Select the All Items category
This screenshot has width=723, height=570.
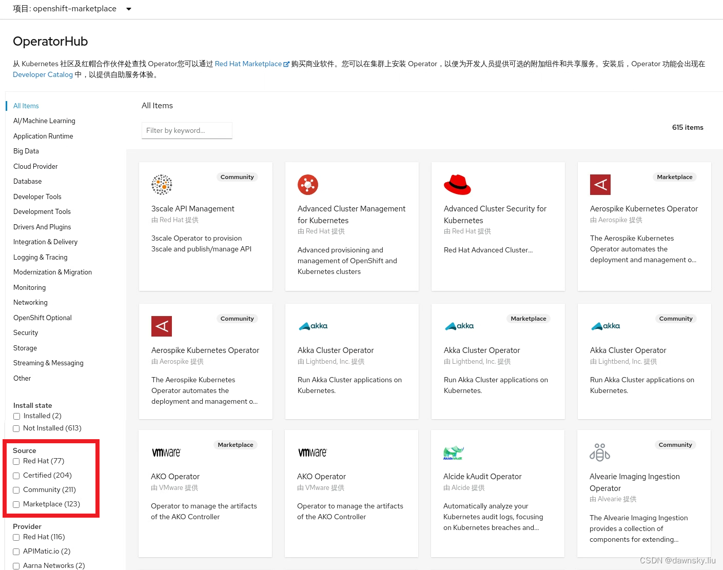point(26,106)
